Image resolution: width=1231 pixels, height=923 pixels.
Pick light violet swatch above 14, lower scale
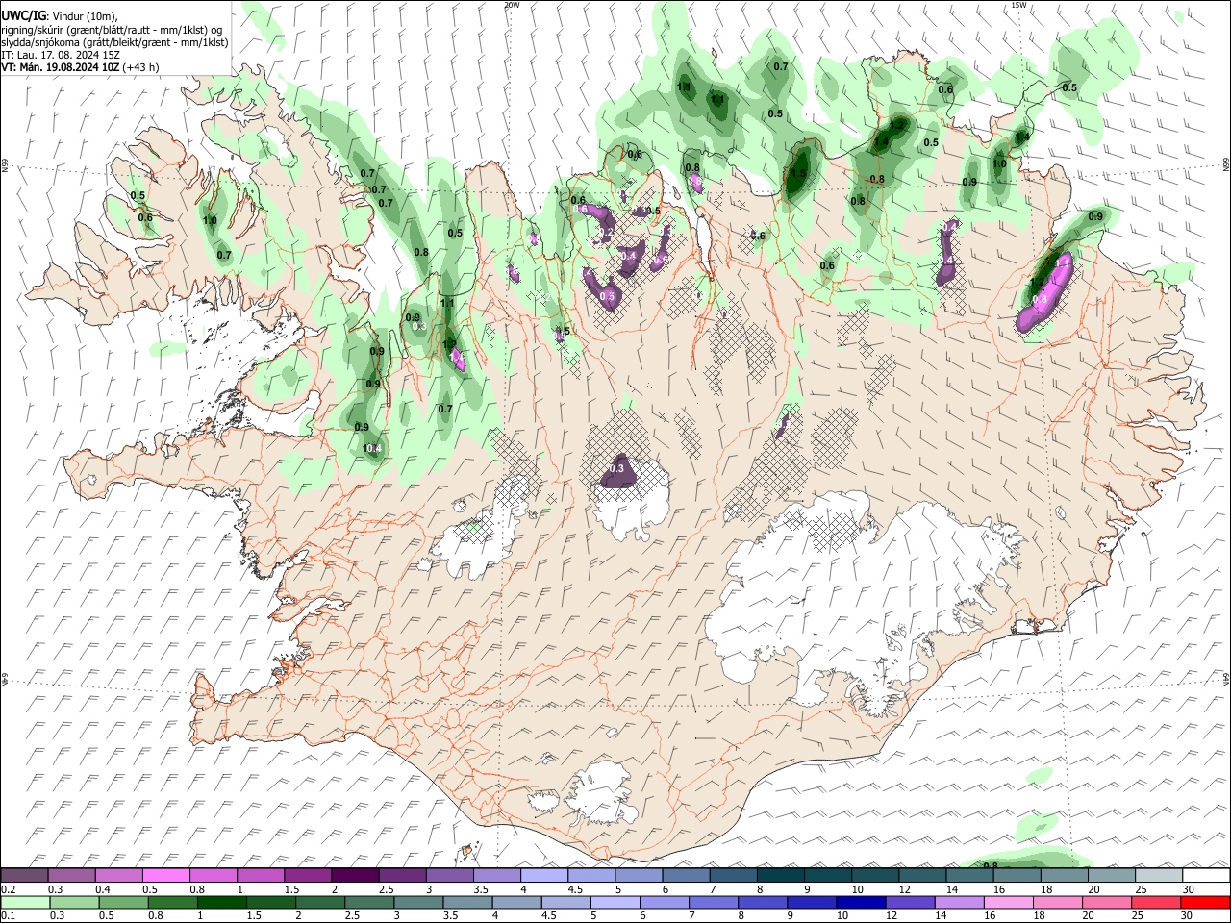(x=960, y=902)
